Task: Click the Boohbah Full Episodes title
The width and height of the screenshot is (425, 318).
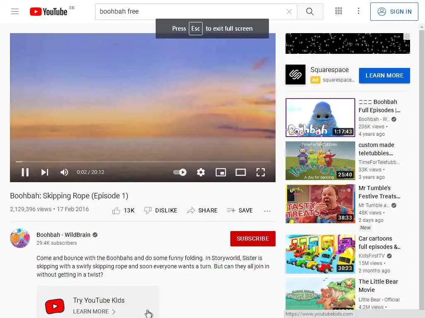Action: coord(379,106)
